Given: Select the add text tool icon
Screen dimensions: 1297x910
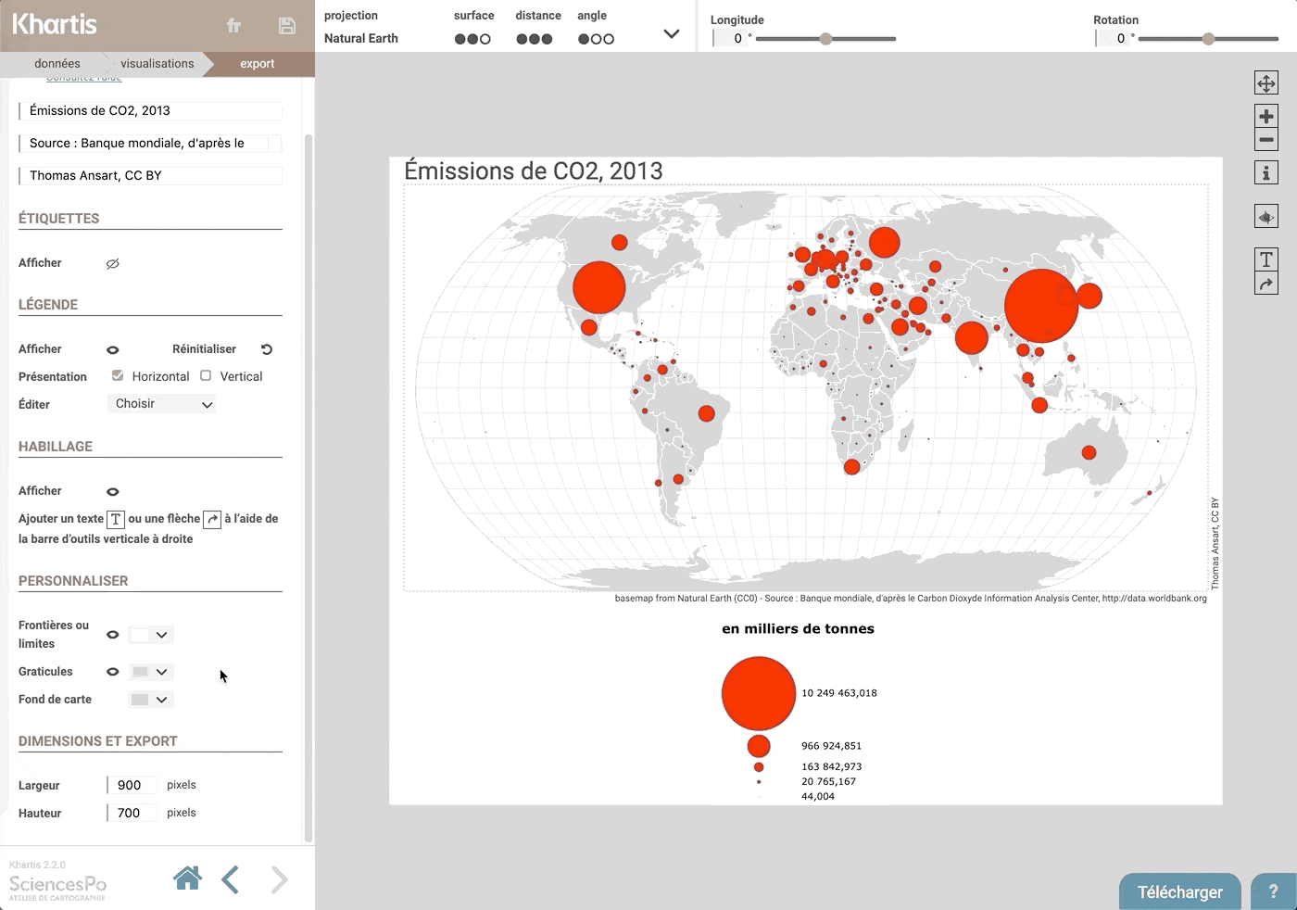Looking at the screenshot, I should tap(1266, 259).
